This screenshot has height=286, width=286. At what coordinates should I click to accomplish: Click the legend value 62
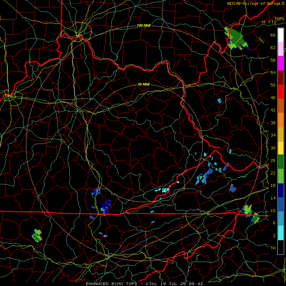(x=273, y=47)
